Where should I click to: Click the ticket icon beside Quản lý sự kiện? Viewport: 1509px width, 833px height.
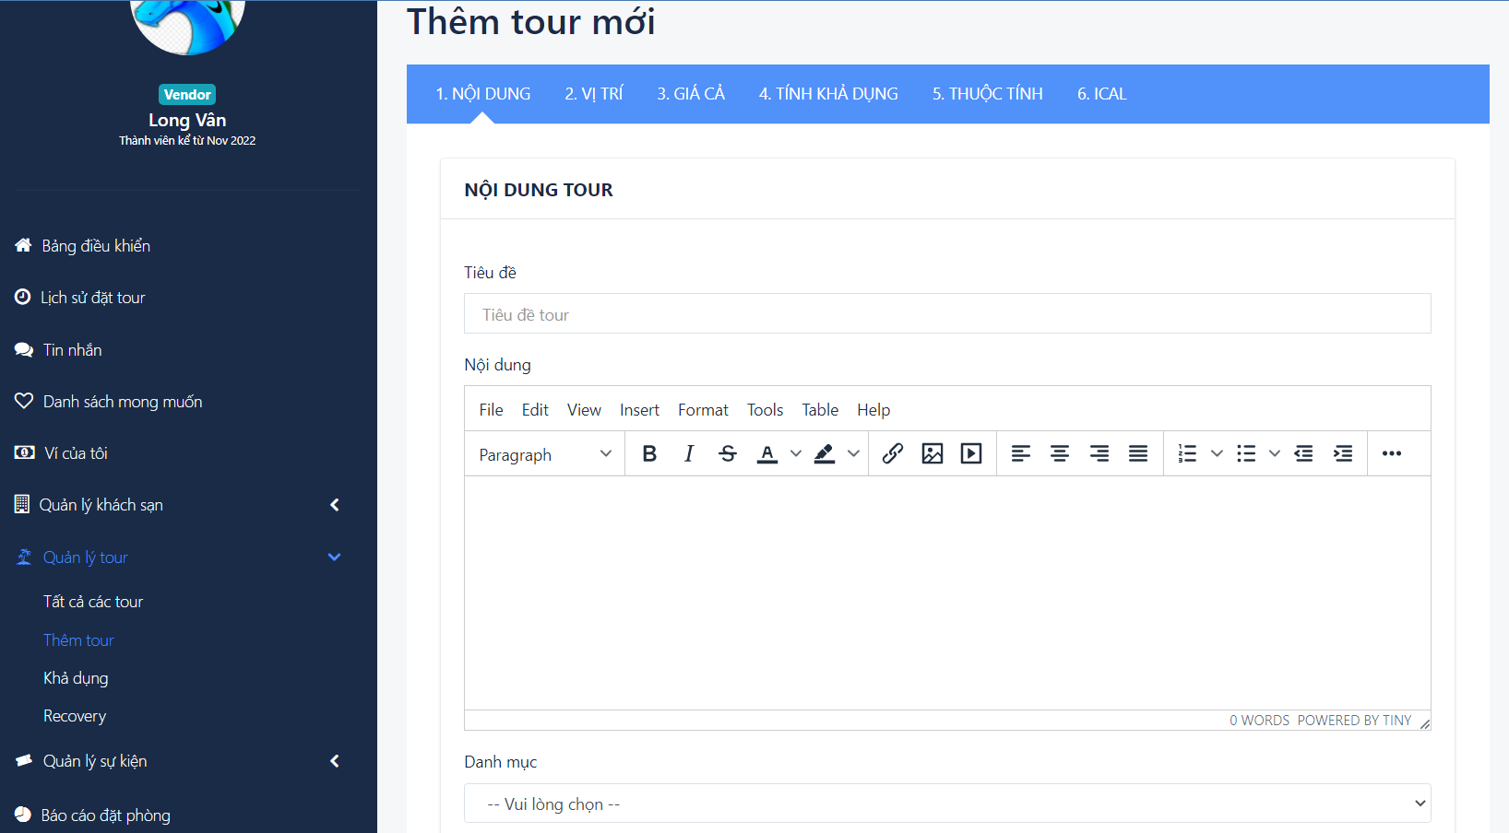tap(24, 760)
